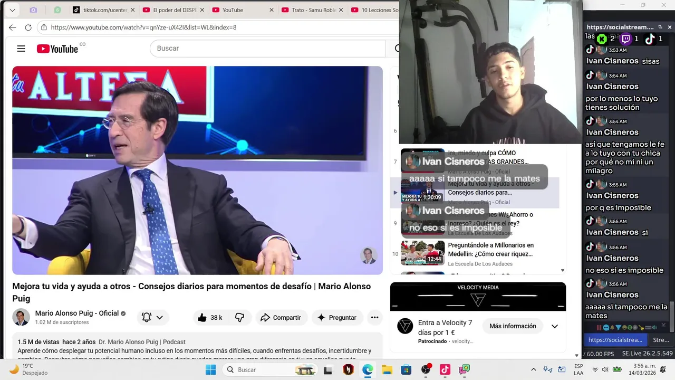
Task: Click the video player frame
Action: (197, 170)
